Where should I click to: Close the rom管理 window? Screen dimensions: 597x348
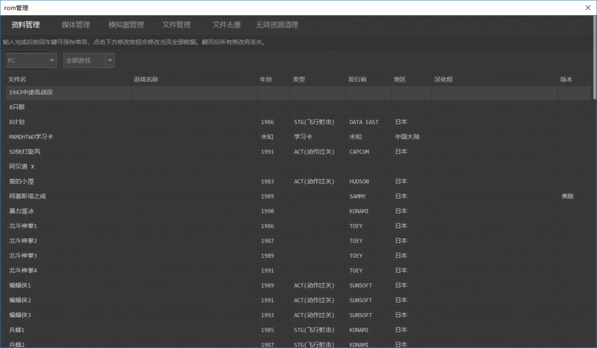tap(588, 8)
